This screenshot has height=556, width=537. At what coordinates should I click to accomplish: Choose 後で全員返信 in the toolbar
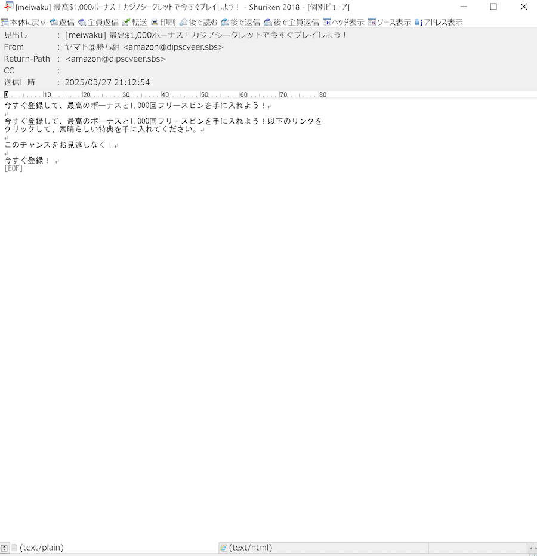pos(292,22)
